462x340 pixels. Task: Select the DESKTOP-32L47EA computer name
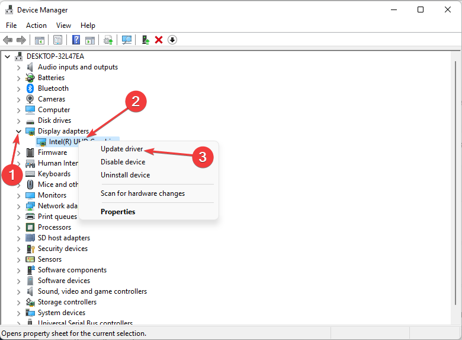coord(56,56)
